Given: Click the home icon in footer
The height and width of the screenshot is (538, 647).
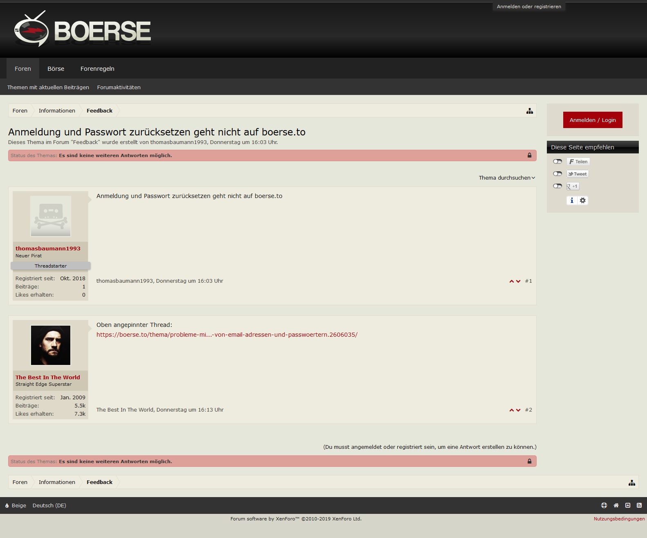Looking at the screenshot, I should click(616, 505).
